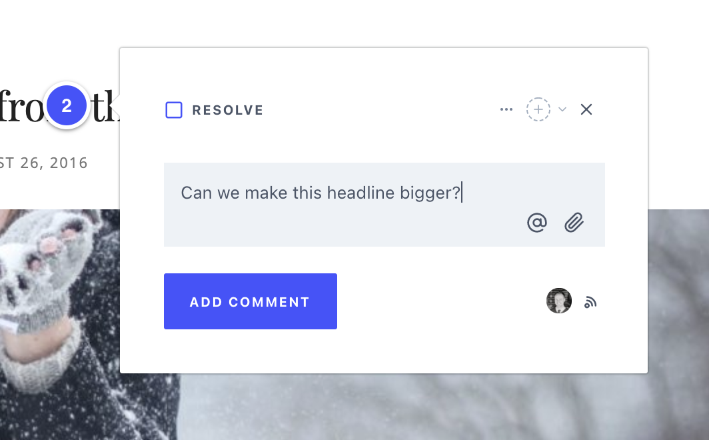Click the headline letters 'th' beside popup
709x440 pixels.
[105, 107]
